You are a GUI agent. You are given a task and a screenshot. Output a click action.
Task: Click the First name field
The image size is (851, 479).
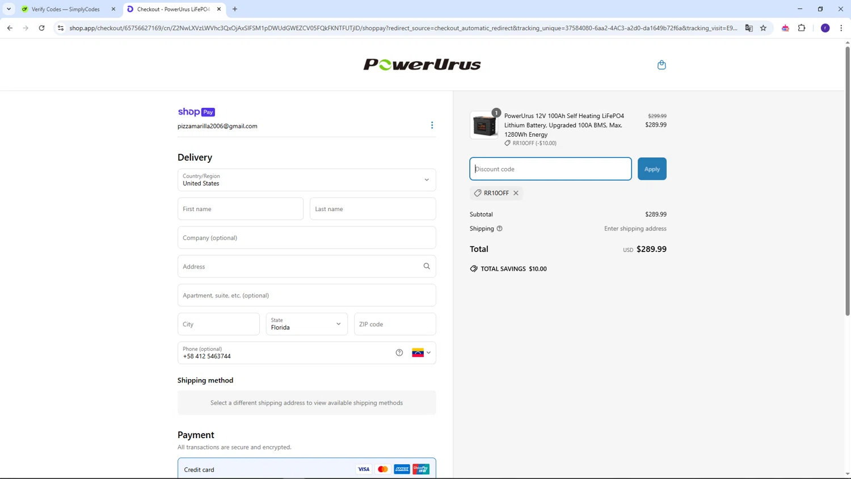241,209
